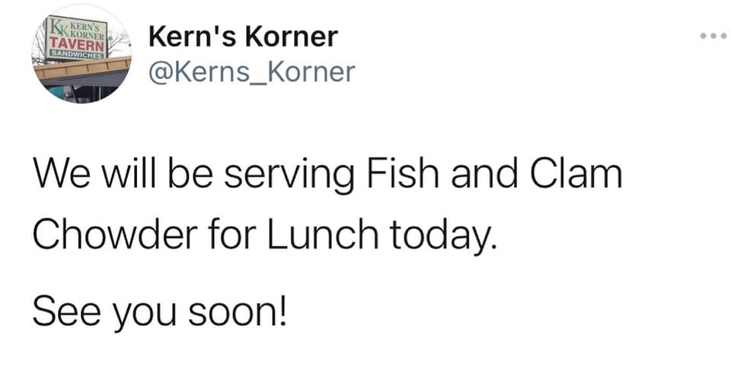Select the word "soon!" in the tweet
Viewport: 731px width, 382px height.
point(238,312)
